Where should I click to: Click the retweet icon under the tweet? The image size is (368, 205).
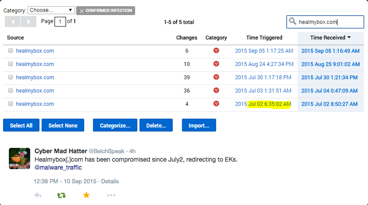[x=61, y=195]
